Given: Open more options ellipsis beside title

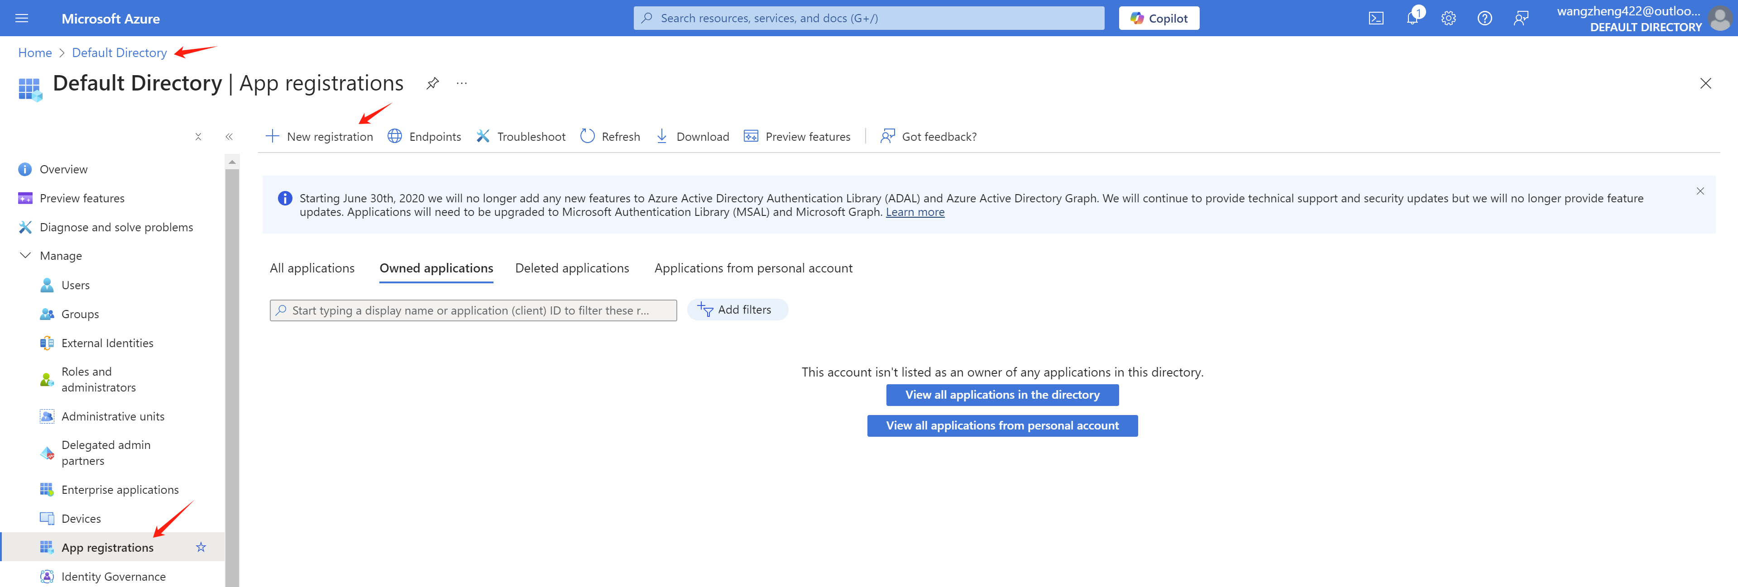Looking at the screenshot, I should (461, 84).
